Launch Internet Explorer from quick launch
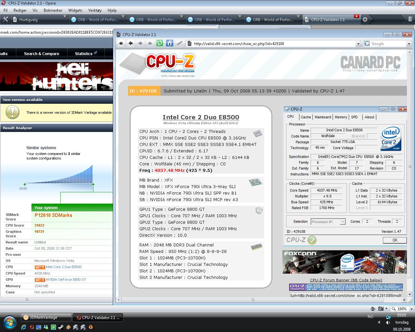 click(x=24, y=327)
